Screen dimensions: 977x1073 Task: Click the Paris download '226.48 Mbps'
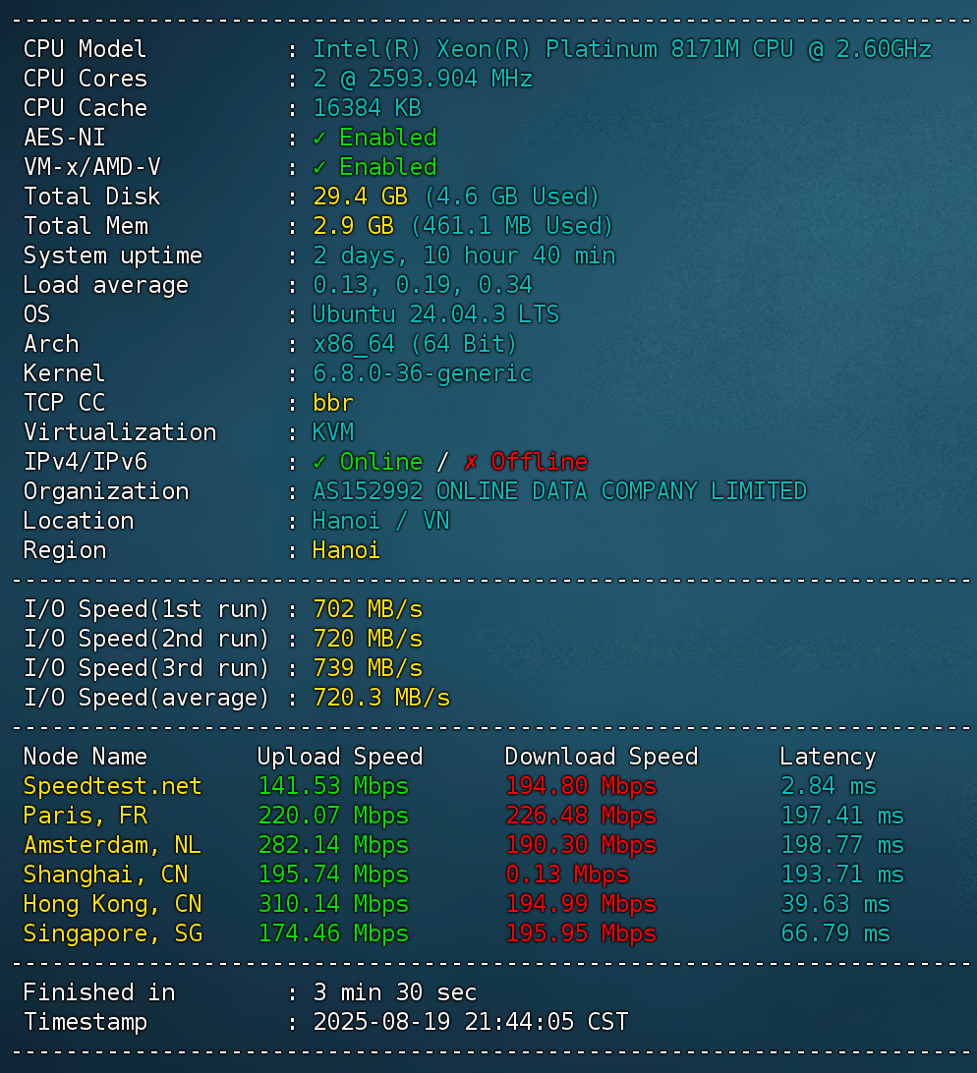(x=581, y=816)
